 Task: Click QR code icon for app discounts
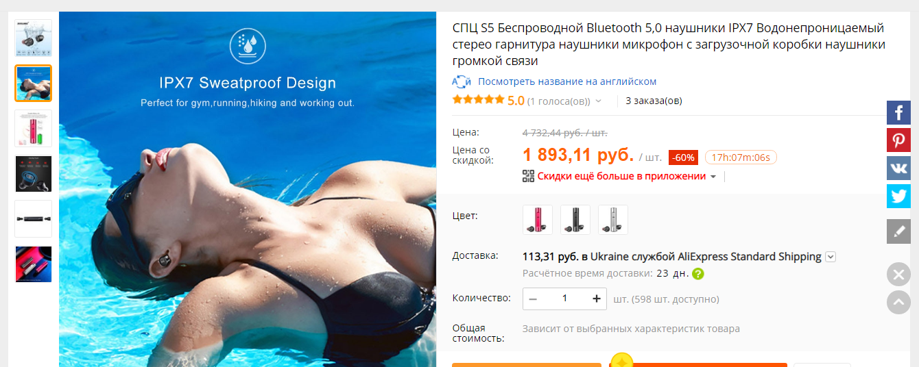point(528,176)
